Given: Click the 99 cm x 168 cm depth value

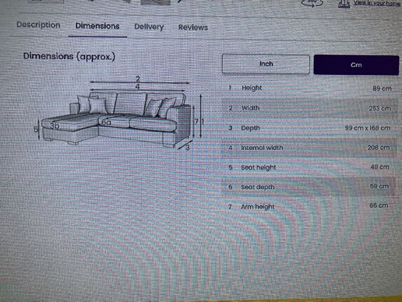Looking at the screenshot, I should tap(367, 128).
